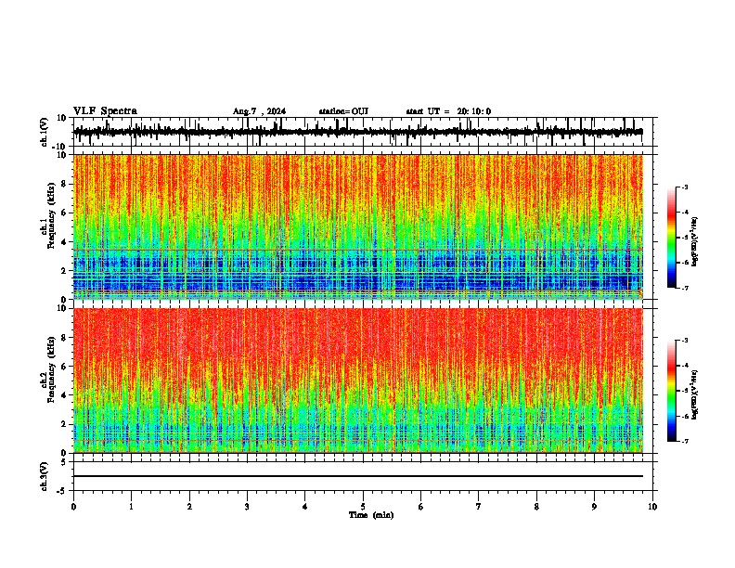
Task: Click the ch.1 spectrogram panel
Action: coord(358,226)
